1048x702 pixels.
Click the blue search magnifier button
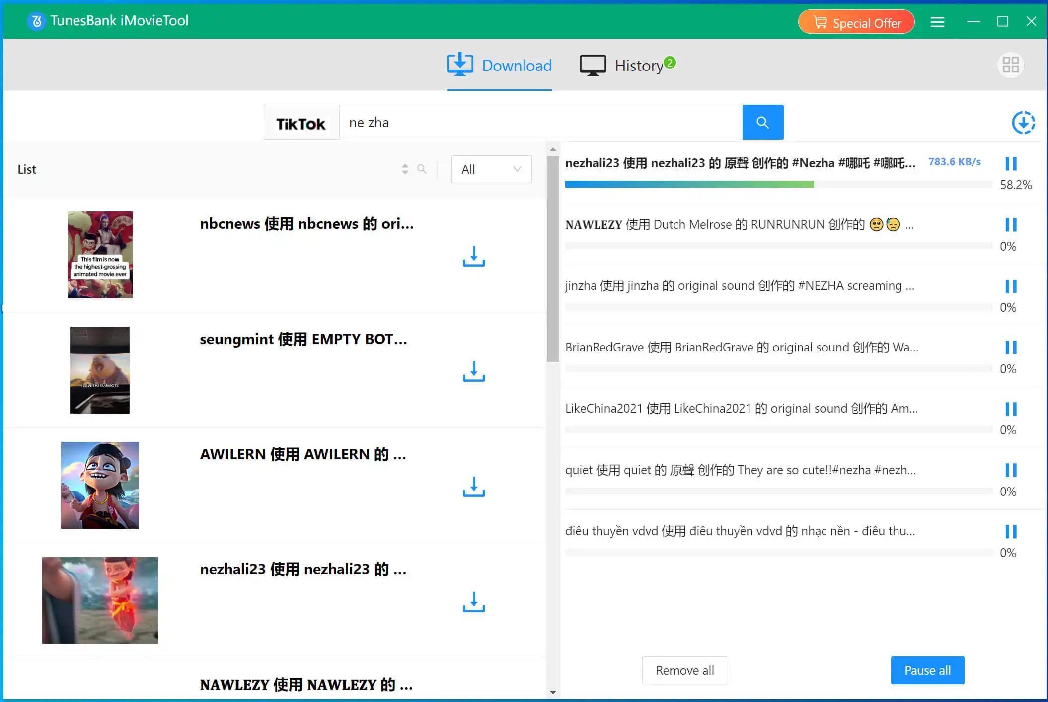(x=763, y=122)
